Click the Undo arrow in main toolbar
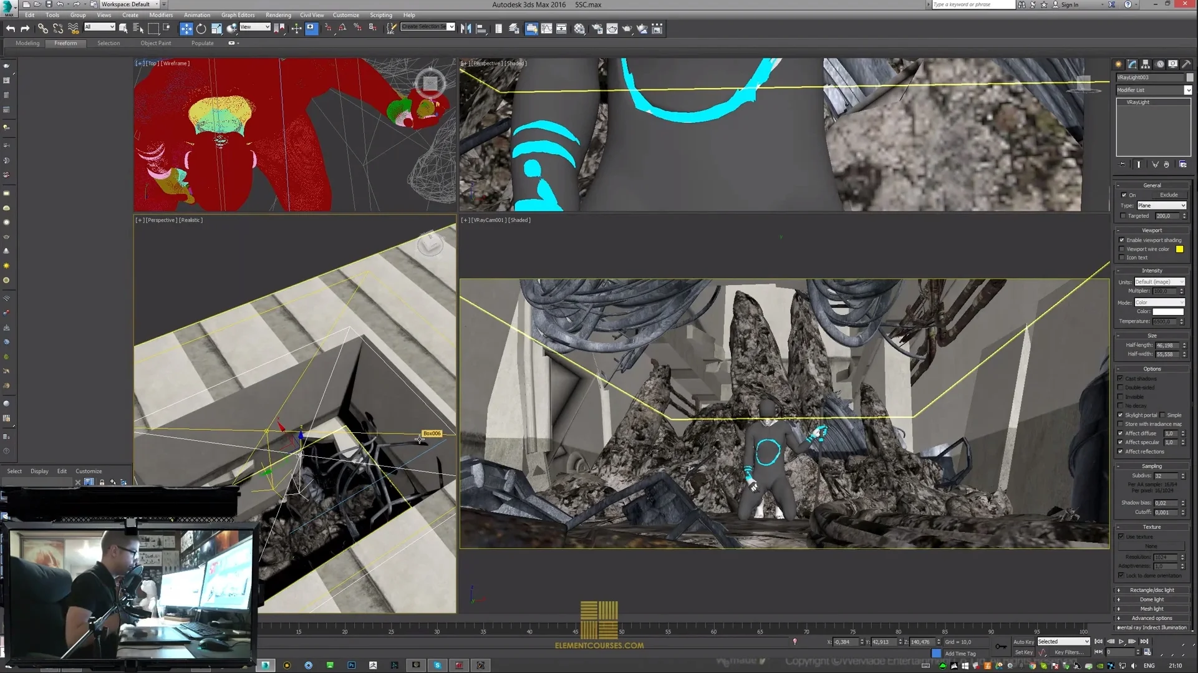The height and width of the screenshot is (673, 1198). click(11, 28)
